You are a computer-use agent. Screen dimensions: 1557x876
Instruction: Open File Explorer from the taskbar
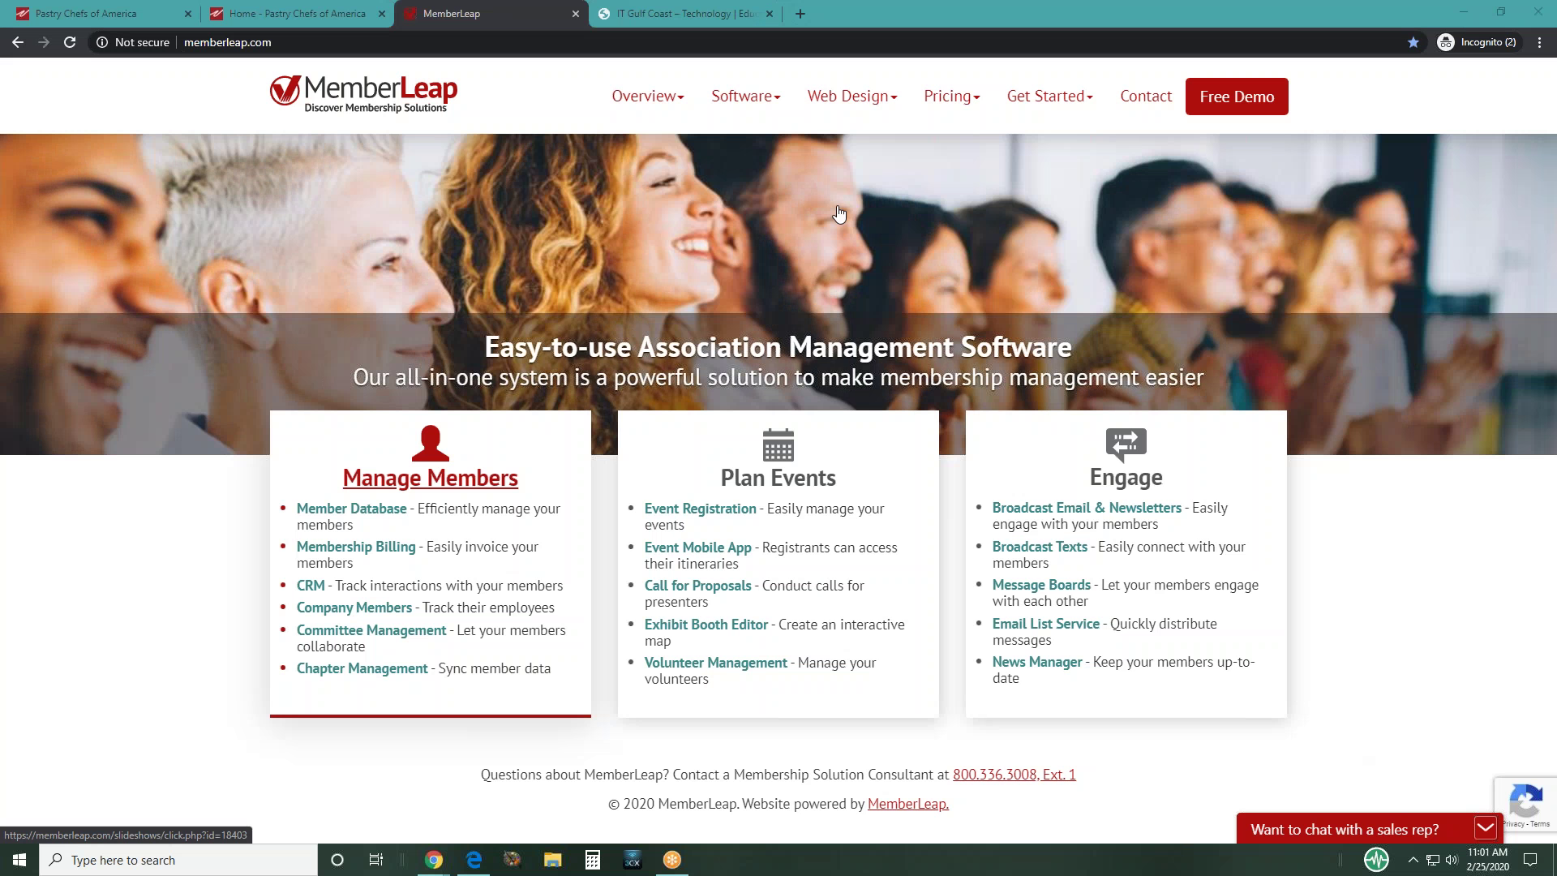coord(553,860)
